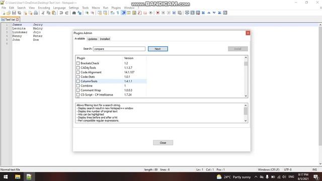This screenshot has height=181, width=322.
Task: Click the Next search button
Action: 157,49
